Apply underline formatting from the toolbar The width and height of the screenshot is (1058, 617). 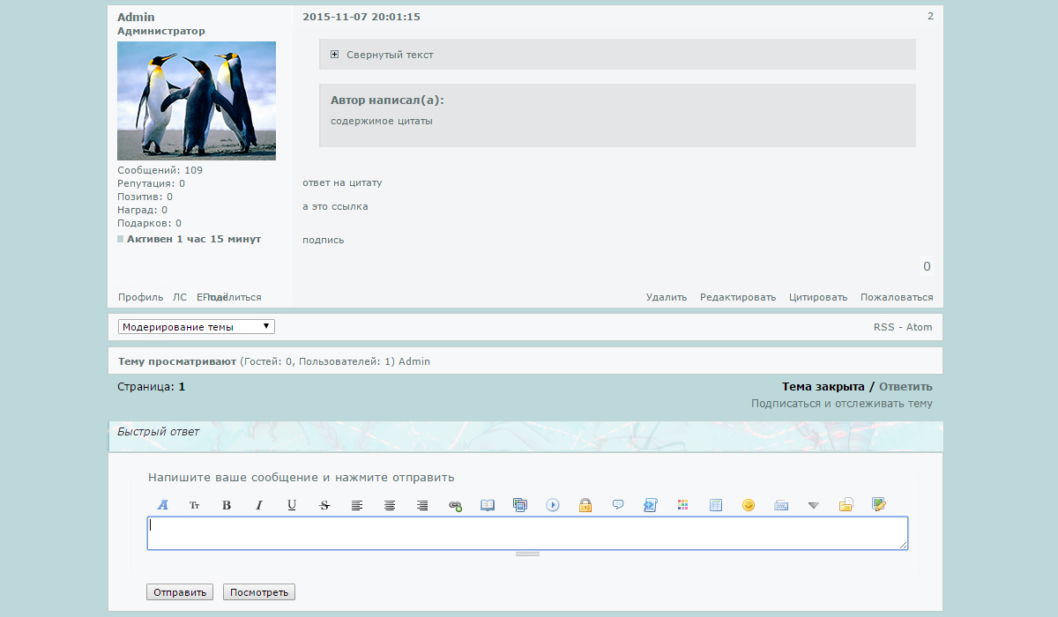click(x=292, y=505)
